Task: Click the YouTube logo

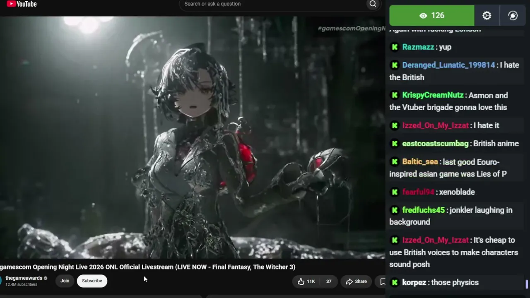Action: coord(22,4)
